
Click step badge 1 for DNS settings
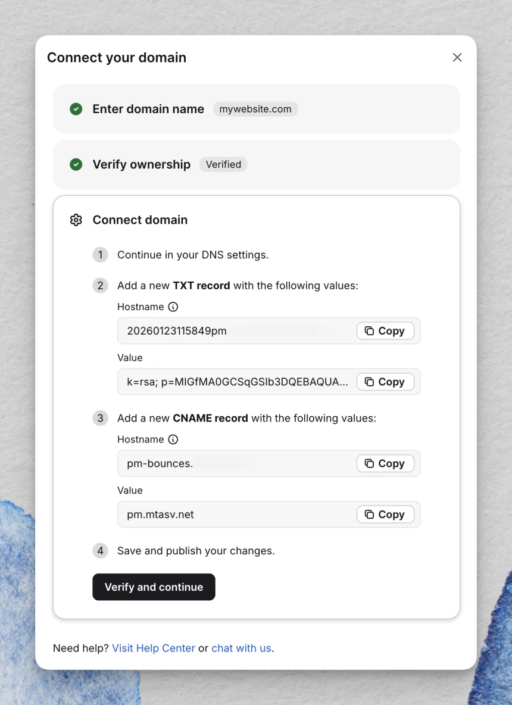click(x=100, y=254)
